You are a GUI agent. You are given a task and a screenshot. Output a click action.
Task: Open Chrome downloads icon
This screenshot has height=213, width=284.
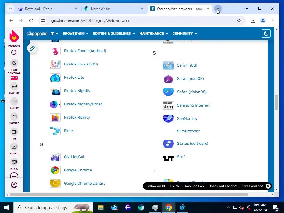coord(253,21)
